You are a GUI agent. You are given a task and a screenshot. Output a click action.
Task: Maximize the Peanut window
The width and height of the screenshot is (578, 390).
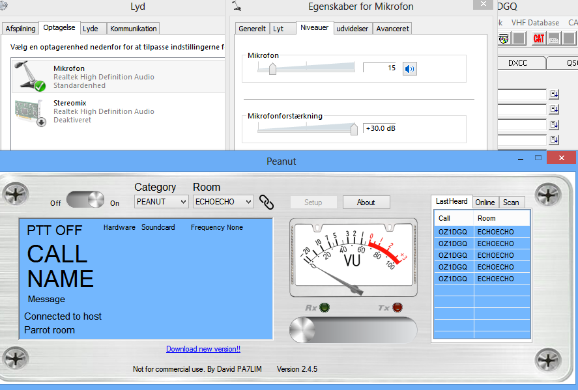point(538,158)
